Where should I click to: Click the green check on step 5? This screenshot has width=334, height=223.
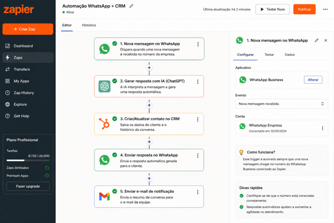[114, 191]
